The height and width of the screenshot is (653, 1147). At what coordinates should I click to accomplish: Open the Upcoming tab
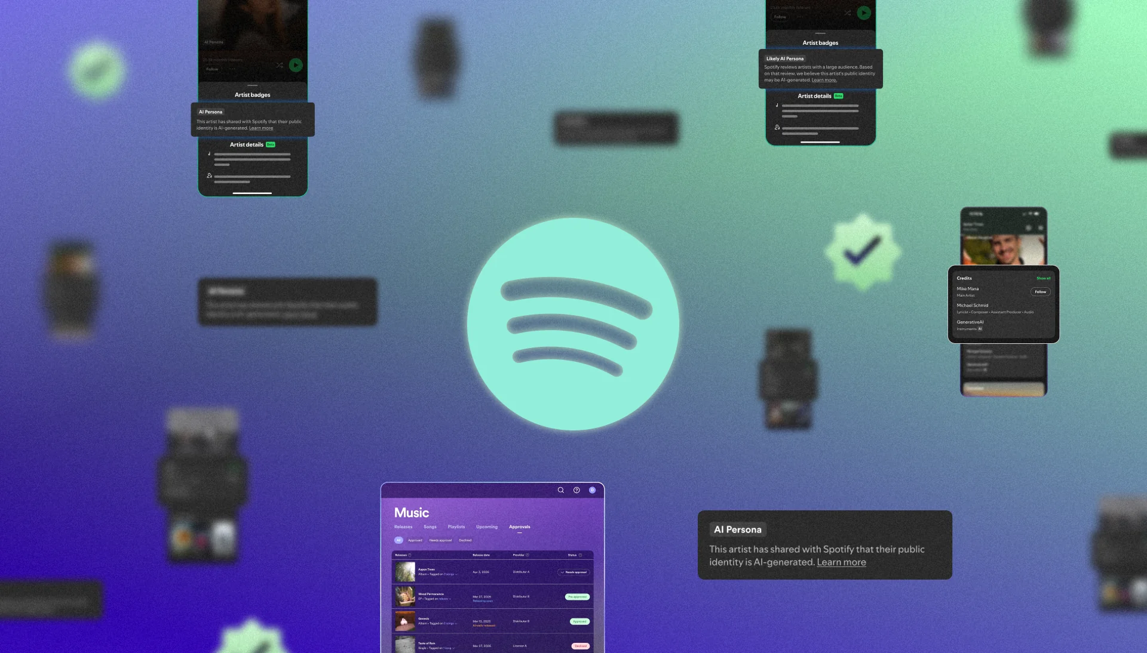[x=487, y=527]
